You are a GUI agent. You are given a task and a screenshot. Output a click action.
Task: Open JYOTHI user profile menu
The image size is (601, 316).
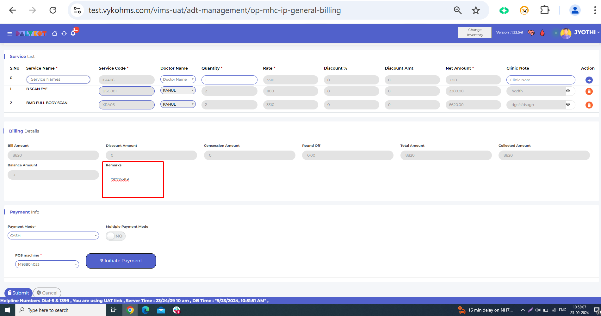(x=580, y=33)
